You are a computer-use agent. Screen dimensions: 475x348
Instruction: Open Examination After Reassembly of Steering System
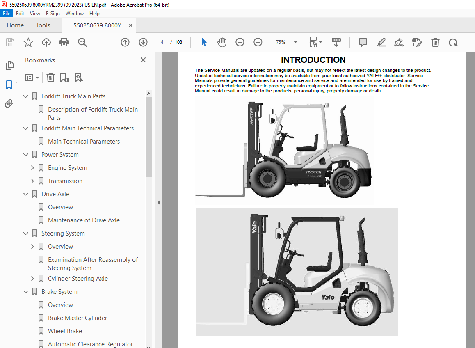pos(93,264)
